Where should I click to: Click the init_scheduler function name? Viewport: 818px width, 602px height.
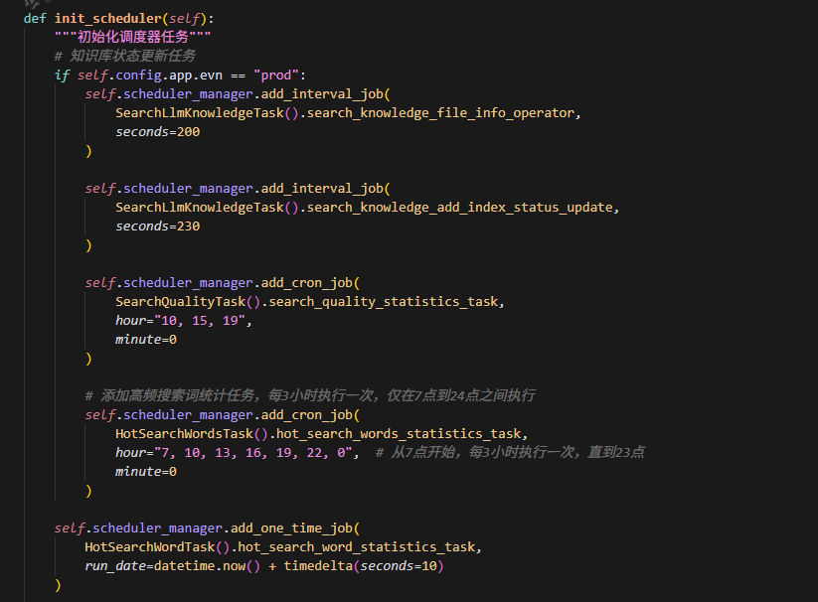coord(108,19)
